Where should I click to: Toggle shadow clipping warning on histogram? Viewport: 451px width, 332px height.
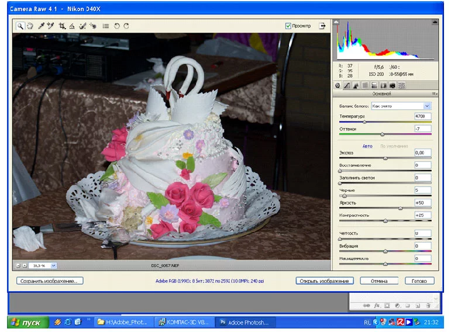(x=336, y=22)
